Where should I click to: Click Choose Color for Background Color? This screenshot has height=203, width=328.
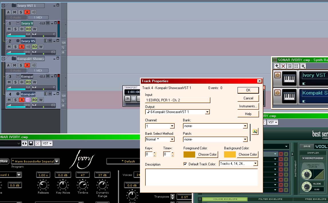[248, 154]
